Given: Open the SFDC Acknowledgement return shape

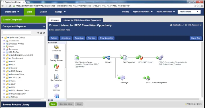Looking at the screenshot, I should [148, 78].
